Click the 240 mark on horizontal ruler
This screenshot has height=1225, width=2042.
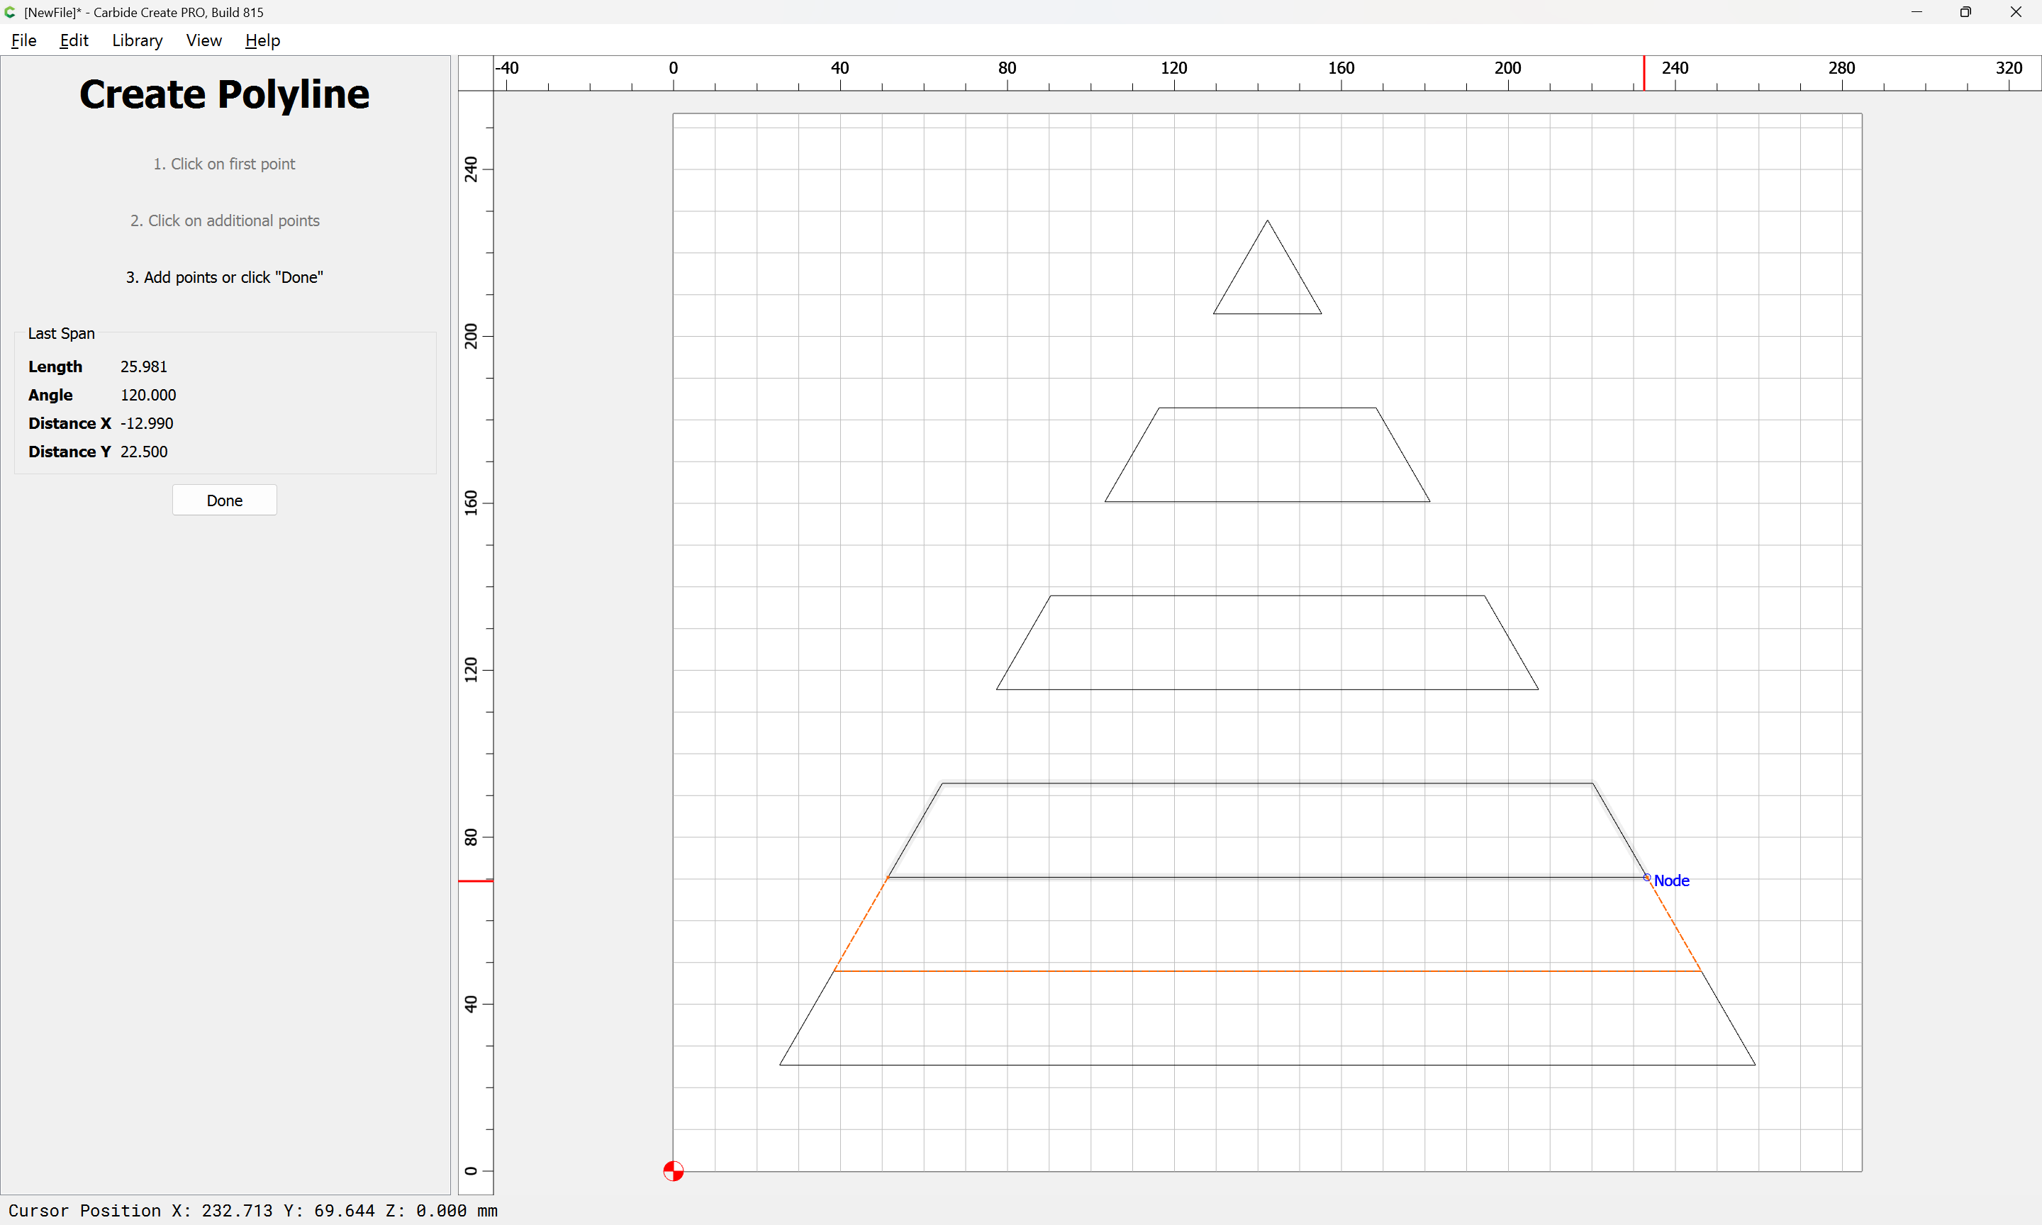(x=1675, y=67)
